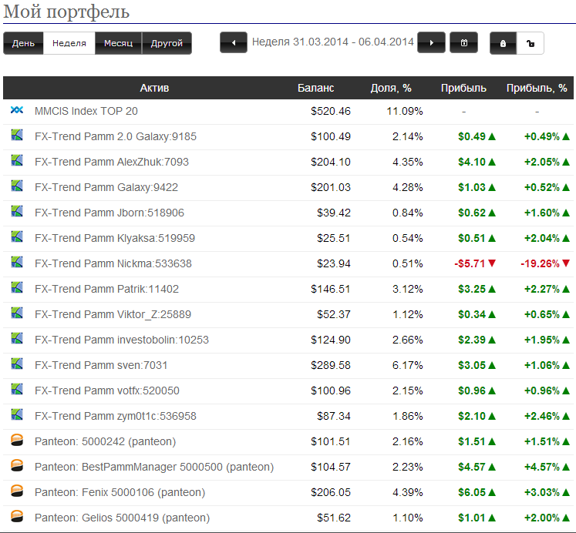This screenshot has width=576, height=533.
Task: Open Panteon: 5000242 (panteon) asset
Action: pos(105,441)
